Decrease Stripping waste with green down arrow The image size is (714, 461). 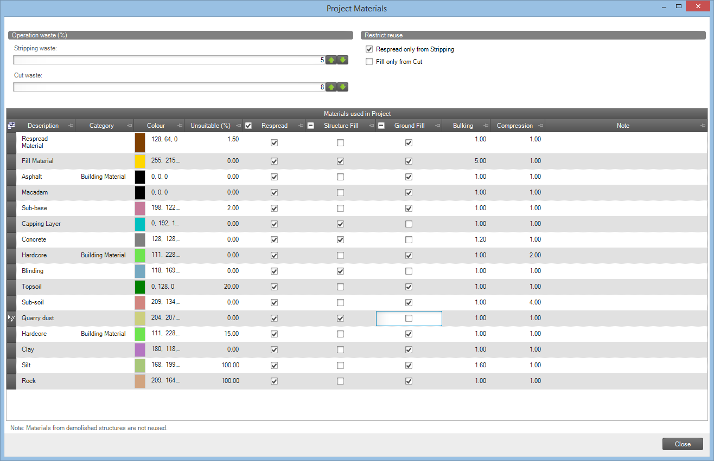(342, 60)
